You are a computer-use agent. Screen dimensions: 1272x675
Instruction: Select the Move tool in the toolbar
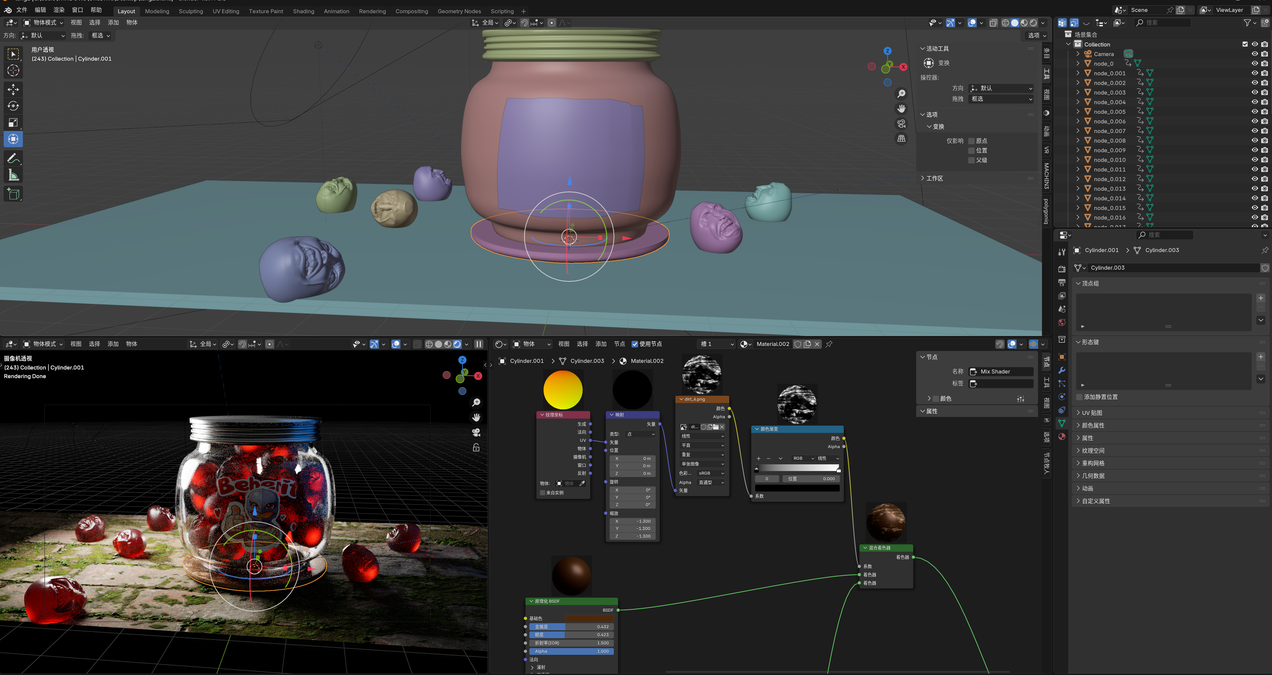point(13,89)
